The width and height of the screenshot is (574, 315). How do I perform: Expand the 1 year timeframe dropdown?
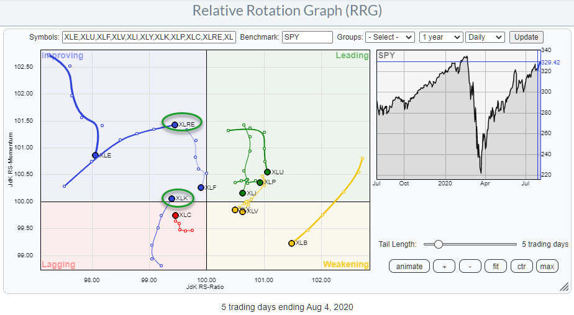point(440,37)
